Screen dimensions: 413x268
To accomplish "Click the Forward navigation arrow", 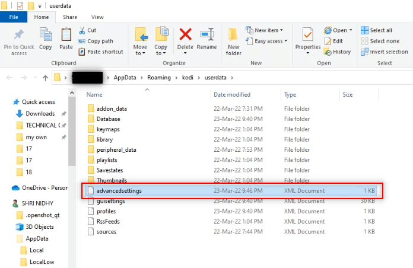I will 24,78.
